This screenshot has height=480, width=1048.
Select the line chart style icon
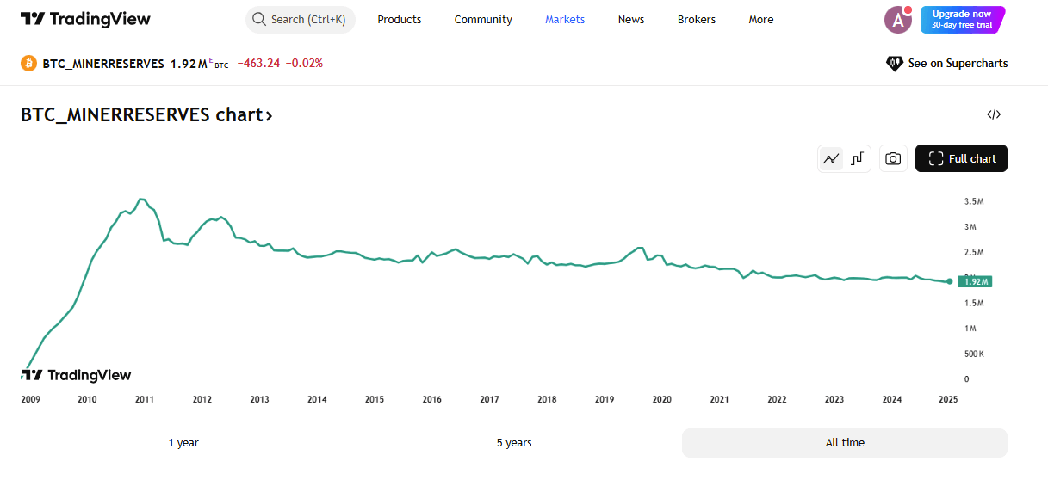831,158
